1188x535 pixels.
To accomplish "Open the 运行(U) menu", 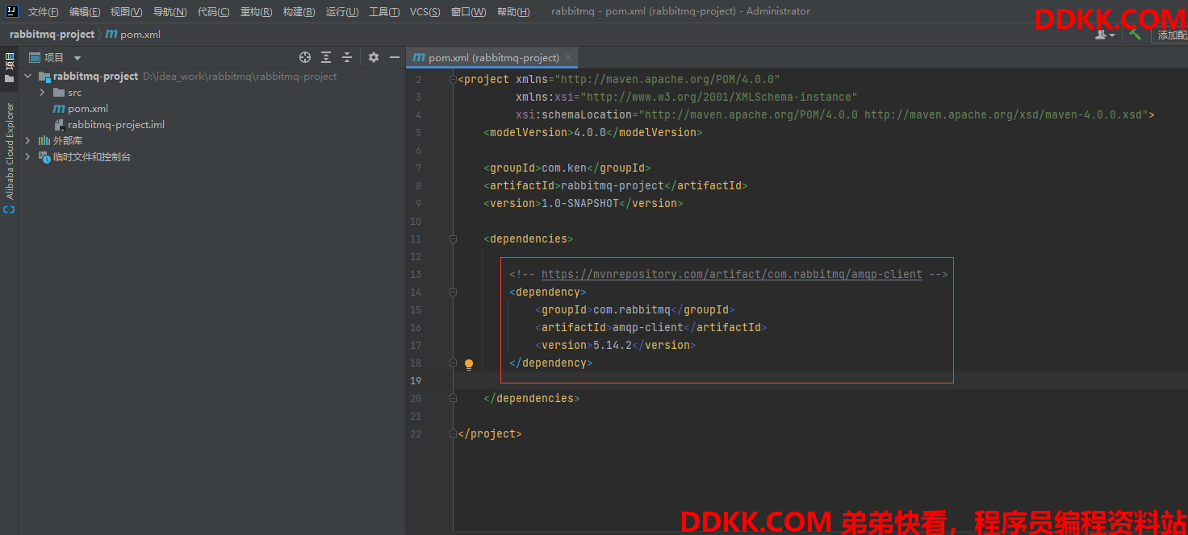I will (x=342, y=12).
